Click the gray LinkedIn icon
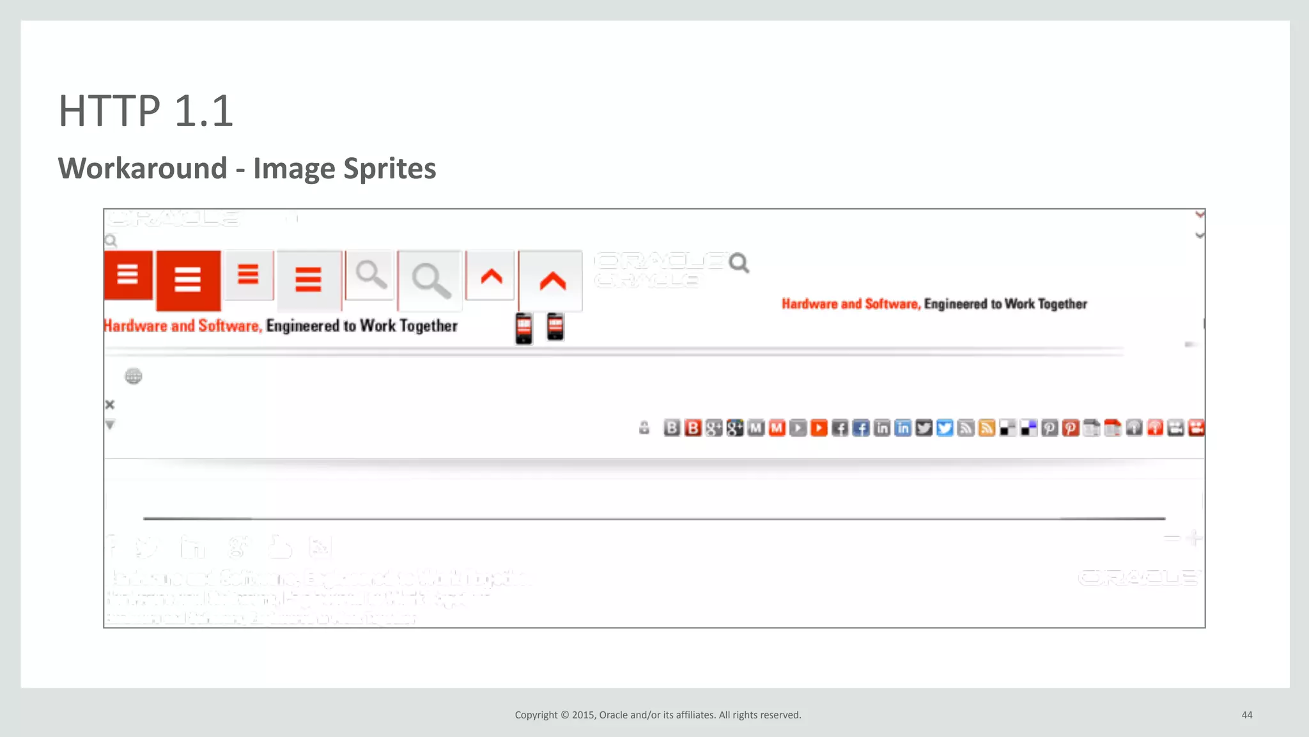Screen dimensions: 1309x737 (x=882, y=428)
